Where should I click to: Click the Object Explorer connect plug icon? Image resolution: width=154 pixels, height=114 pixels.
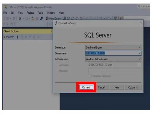[x=18, y=37]
